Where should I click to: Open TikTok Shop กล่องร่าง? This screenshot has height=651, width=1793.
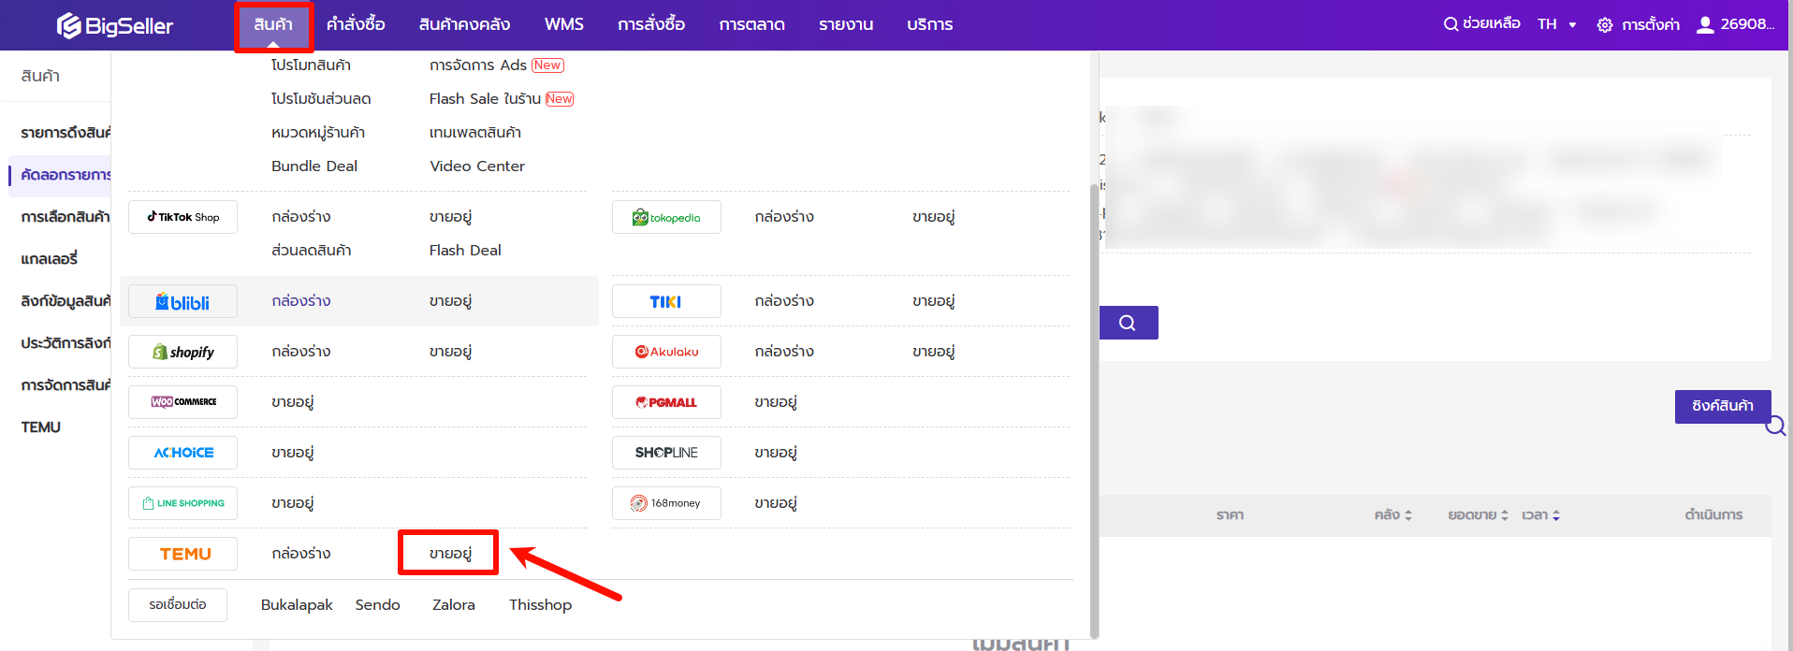click(x=301, y=217)
